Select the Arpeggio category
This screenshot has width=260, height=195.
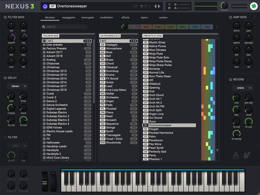[x=118, y=45]
